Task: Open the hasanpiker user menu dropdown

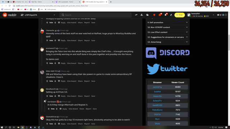Action: [x=201, y=15]
